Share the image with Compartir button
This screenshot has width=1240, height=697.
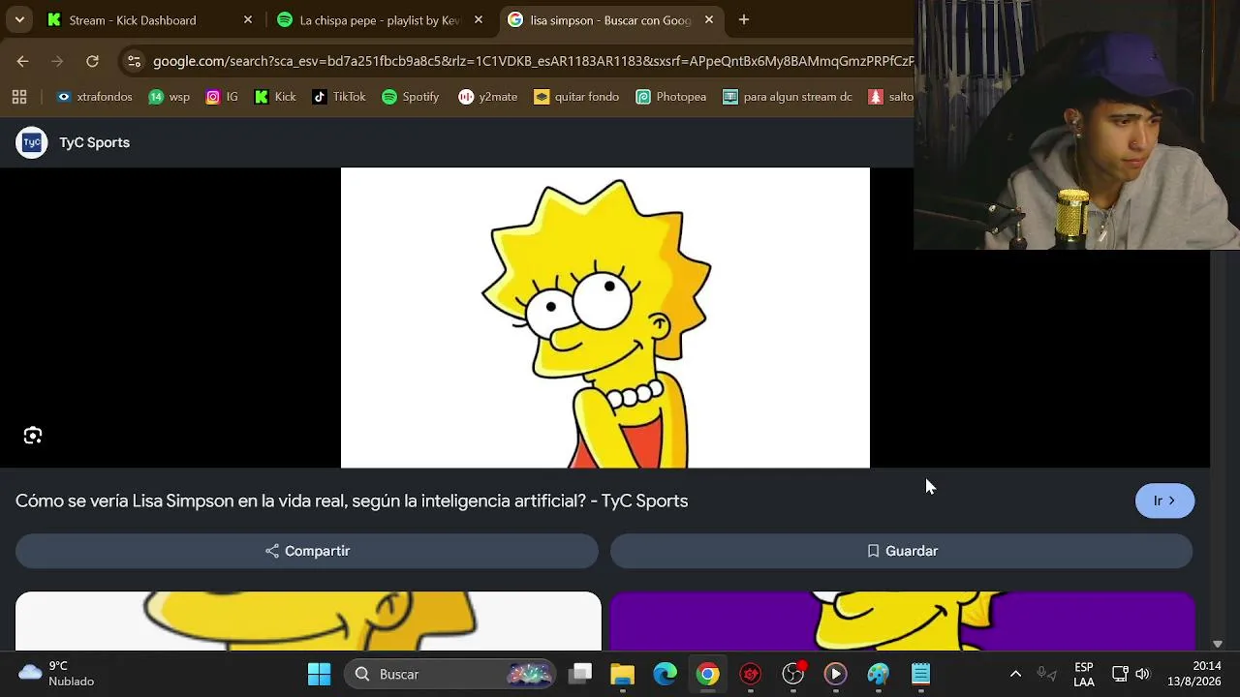[x=307, y=551]
